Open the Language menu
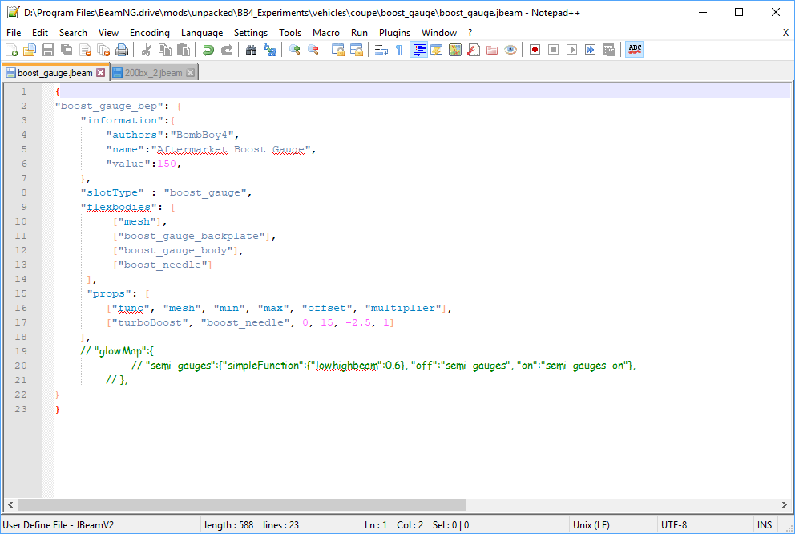The image size is (795, 534). coord(202,32)
